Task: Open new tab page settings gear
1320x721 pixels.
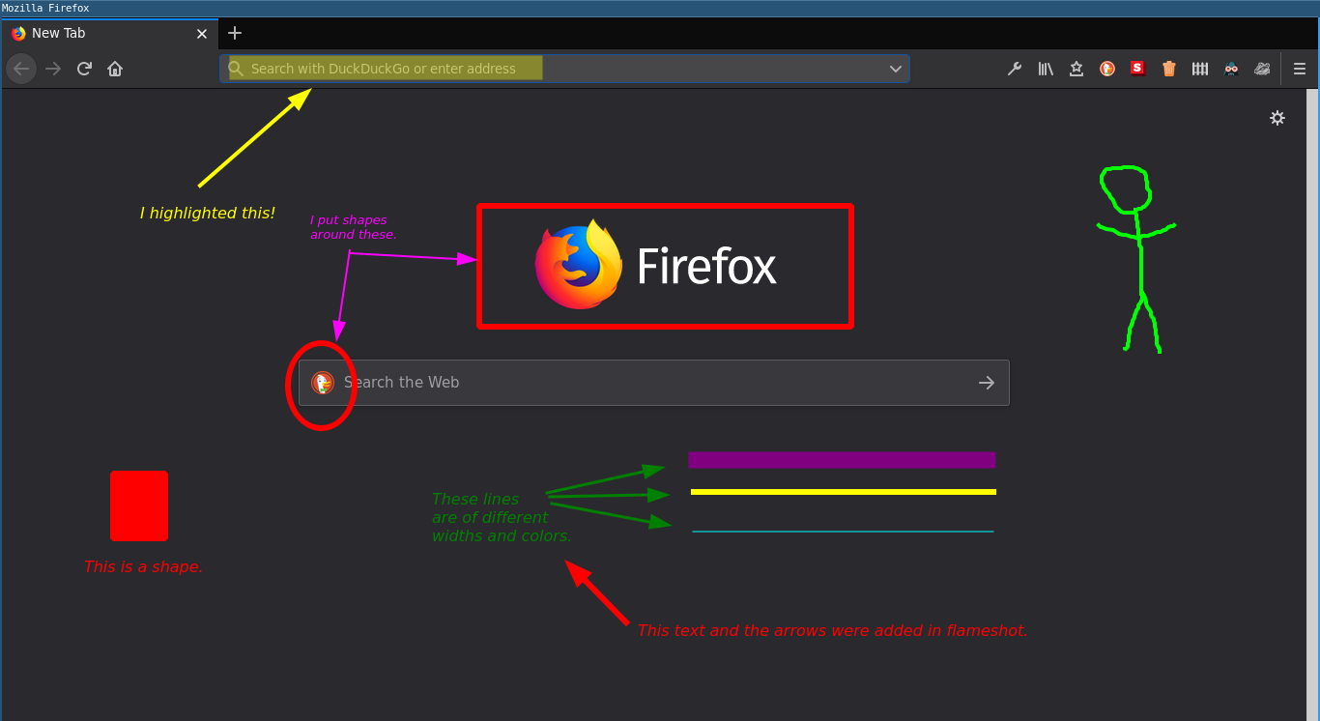Action: 1277,118
